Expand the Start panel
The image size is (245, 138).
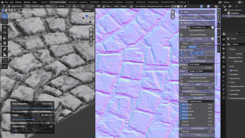click(x=197, y=12)
